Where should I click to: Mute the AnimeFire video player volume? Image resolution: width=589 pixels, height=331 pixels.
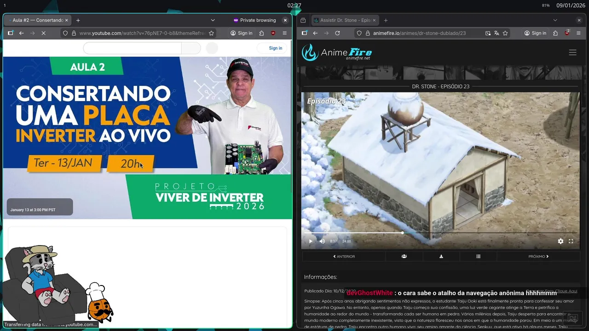pos(322,241)
